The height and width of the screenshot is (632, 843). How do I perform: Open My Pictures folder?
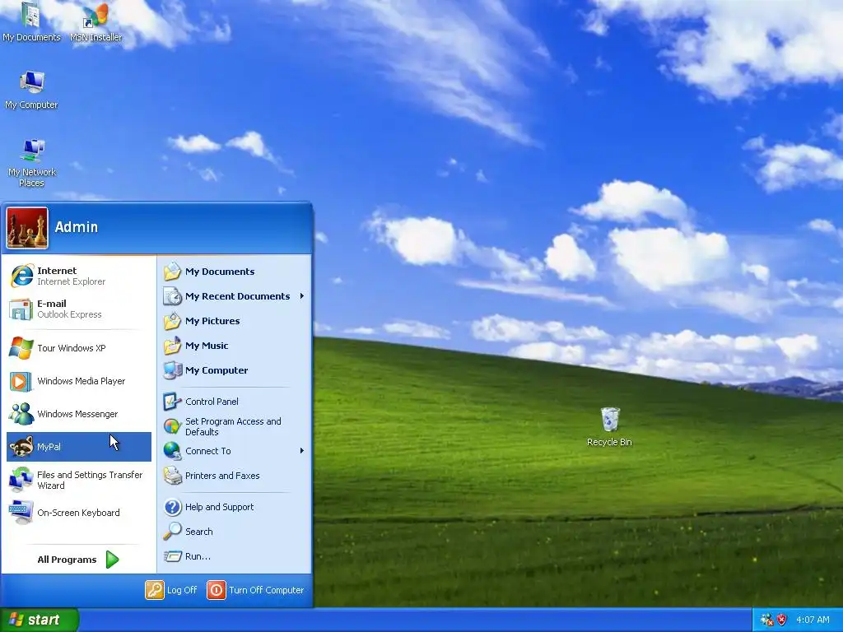(x=235, y=321)
